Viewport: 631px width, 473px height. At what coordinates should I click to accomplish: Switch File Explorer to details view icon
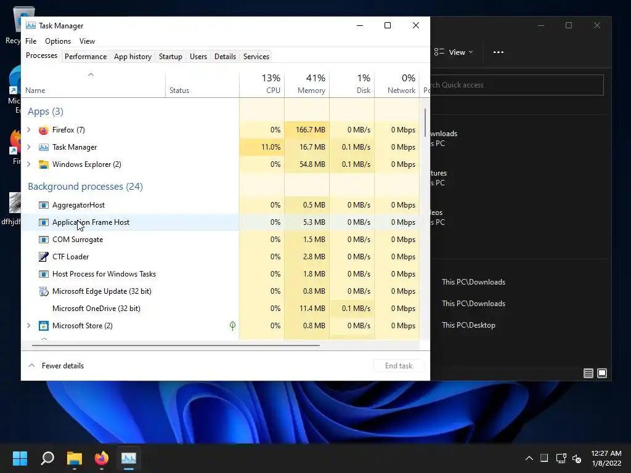tap(588, 373)
